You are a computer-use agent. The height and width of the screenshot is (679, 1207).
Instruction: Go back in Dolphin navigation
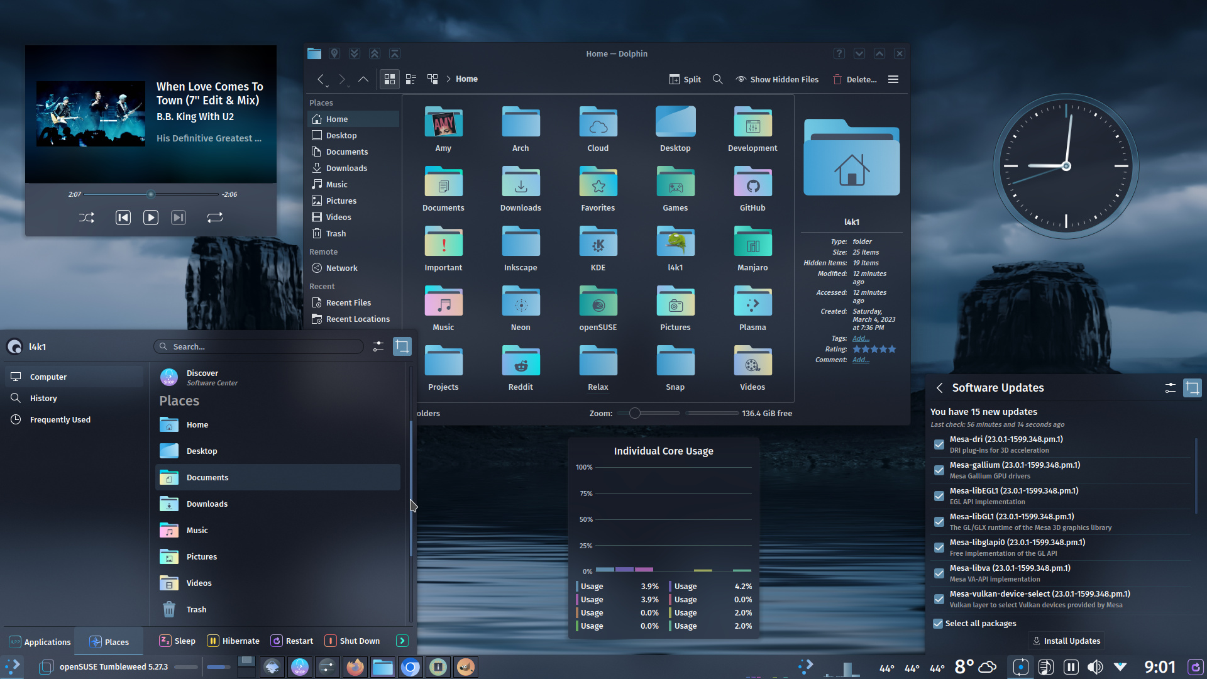(x=321, y=79)
